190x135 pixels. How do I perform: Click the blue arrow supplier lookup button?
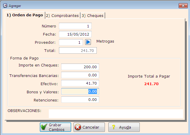[88, 42]
